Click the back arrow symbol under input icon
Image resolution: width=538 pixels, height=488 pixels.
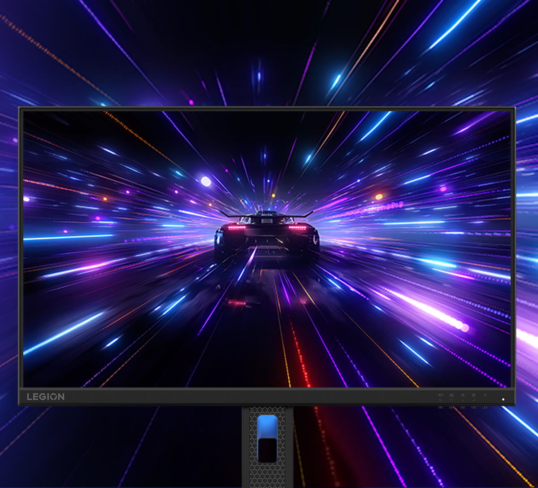[440, 400]
